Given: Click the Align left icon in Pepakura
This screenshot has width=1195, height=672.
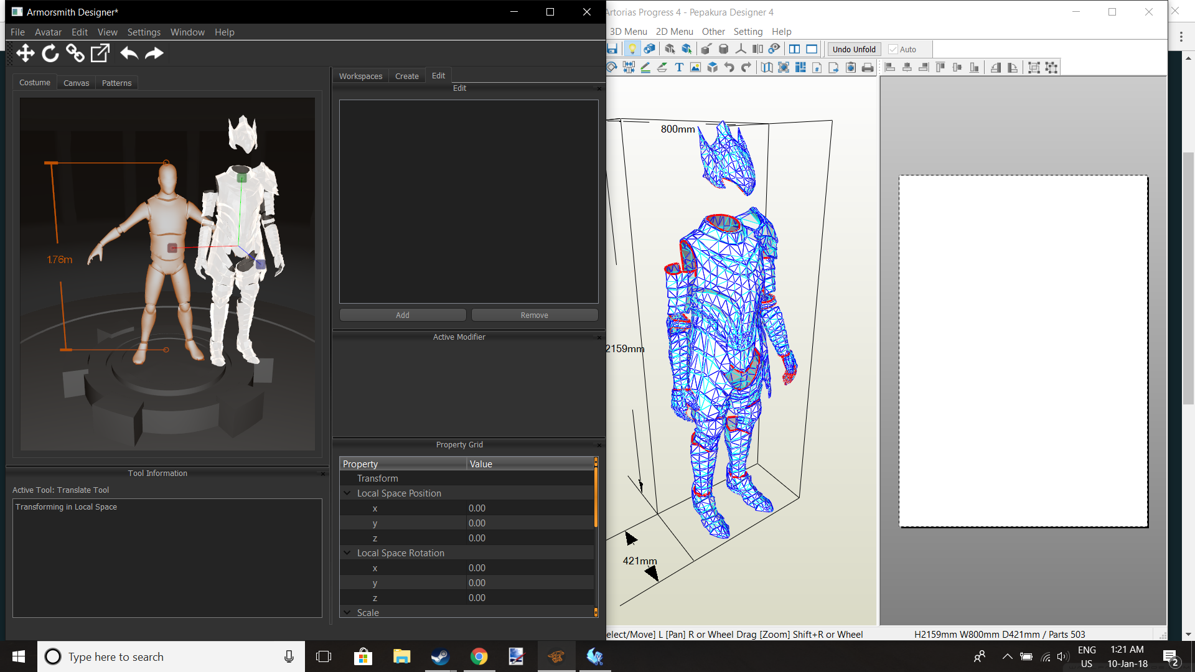Looking at the screenshot, I should (x=890, y=67).
